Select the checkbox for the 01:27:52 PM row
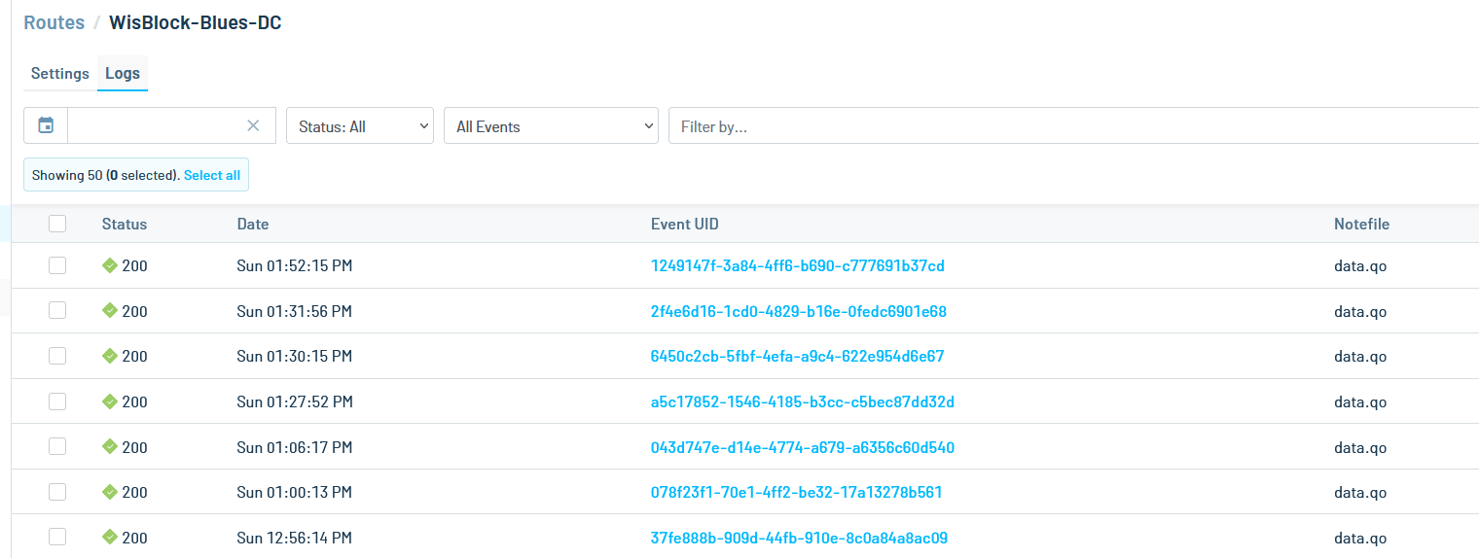Screen dimensions: 1479x558 tap(57, 401)
